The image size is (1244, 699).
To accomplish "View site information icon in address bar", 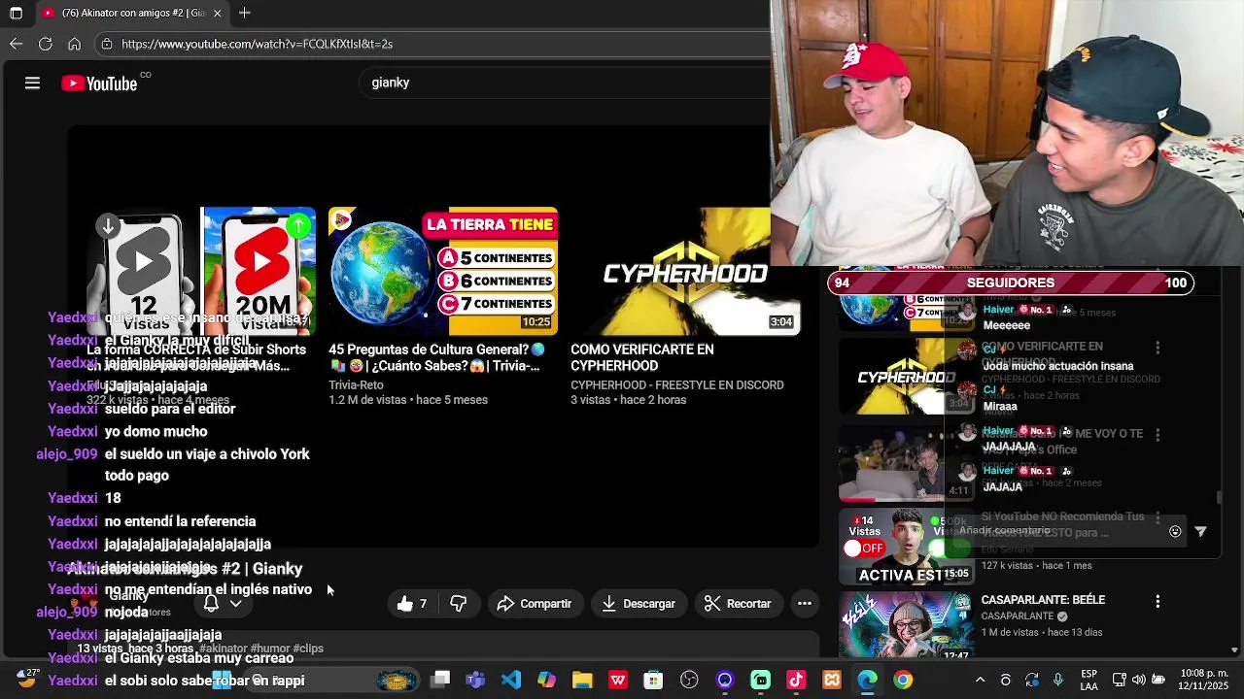I will (107, 44).
